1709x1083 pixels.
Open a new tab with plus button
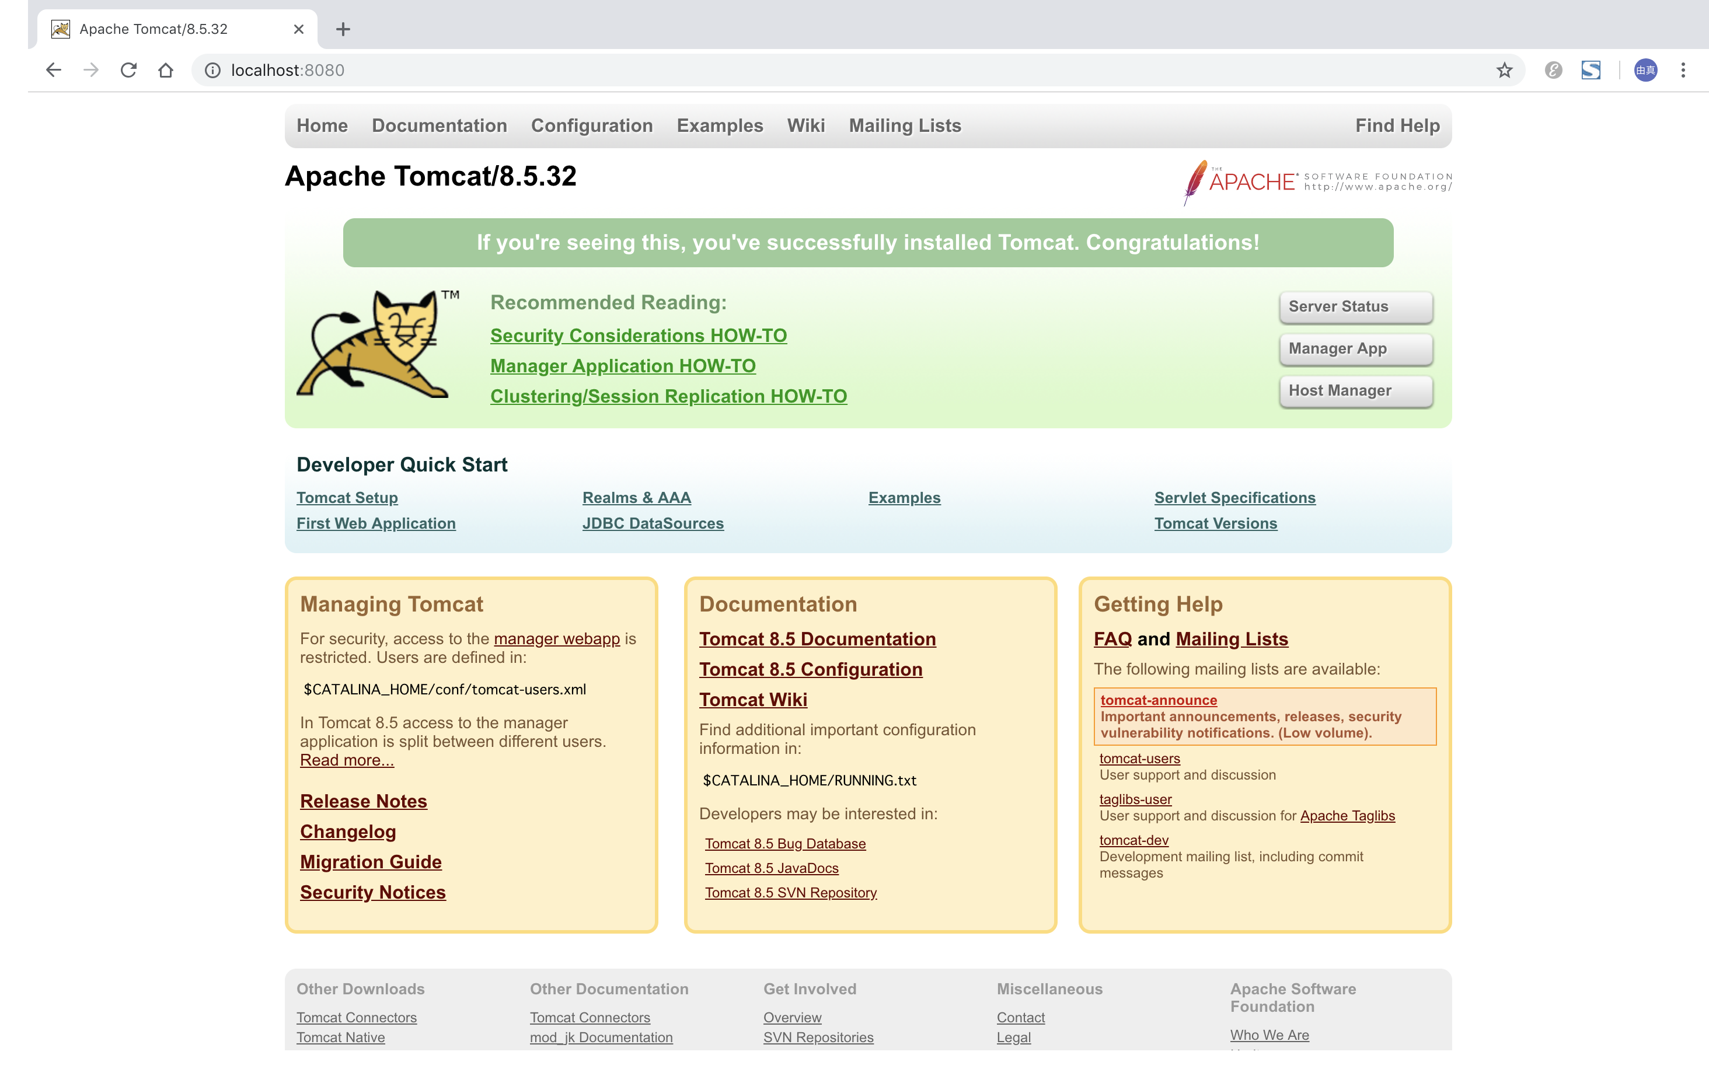[x=343, y=29]
